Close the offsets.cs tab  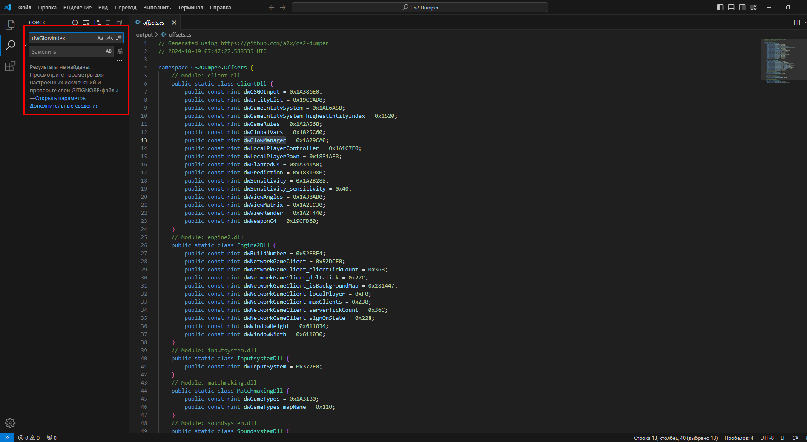click(174, 23)
